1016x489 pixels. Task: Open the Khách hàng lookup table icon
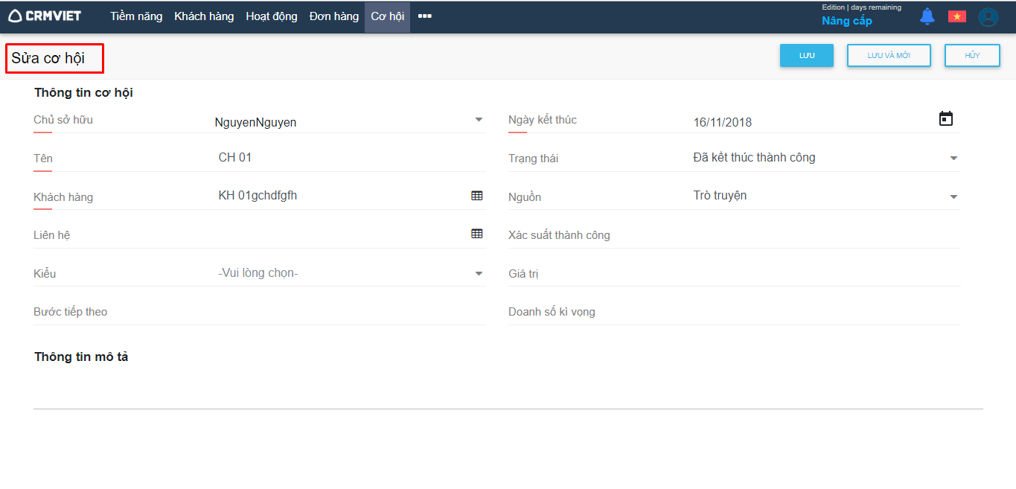coord(477,196)
